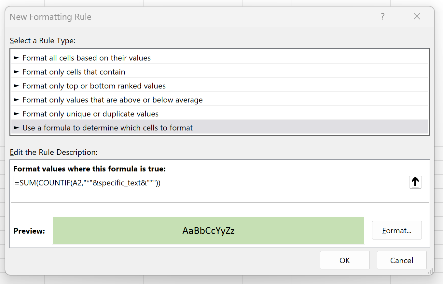Confirm the new rule with OK

pyautogui.click(x=345, y=260)
